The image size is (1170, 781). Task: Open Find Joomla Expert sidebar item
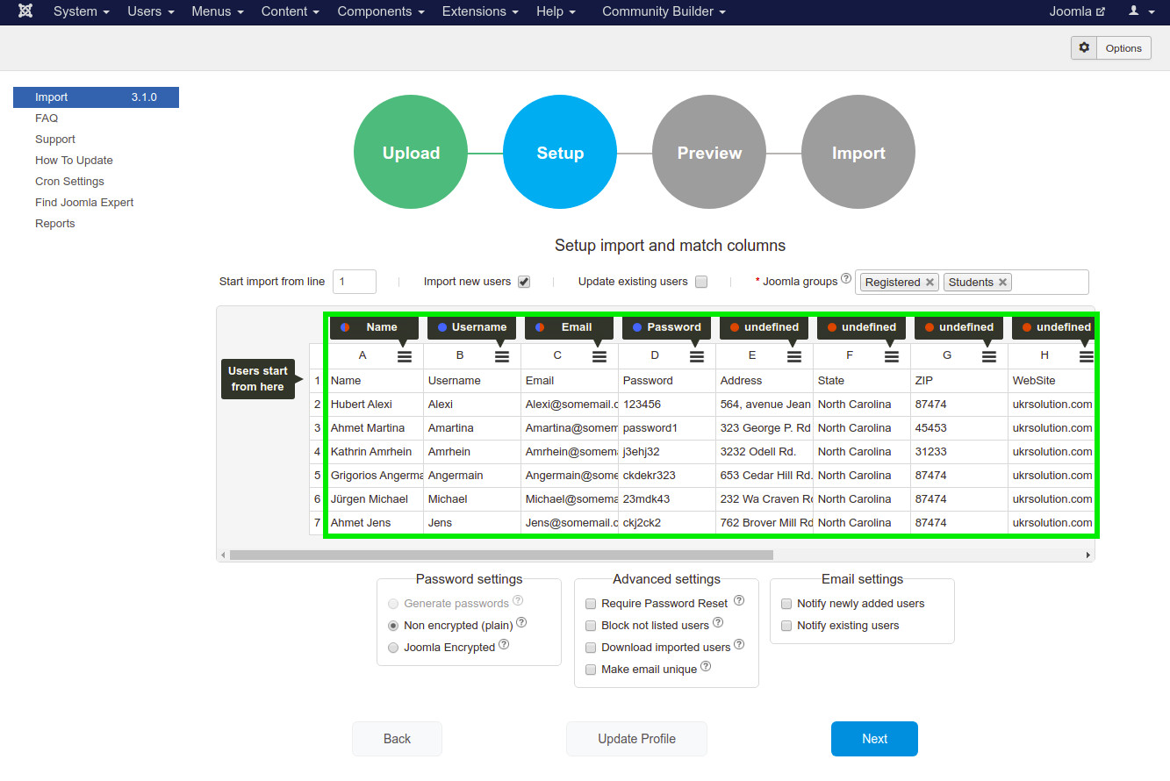[x=84, y=203]
